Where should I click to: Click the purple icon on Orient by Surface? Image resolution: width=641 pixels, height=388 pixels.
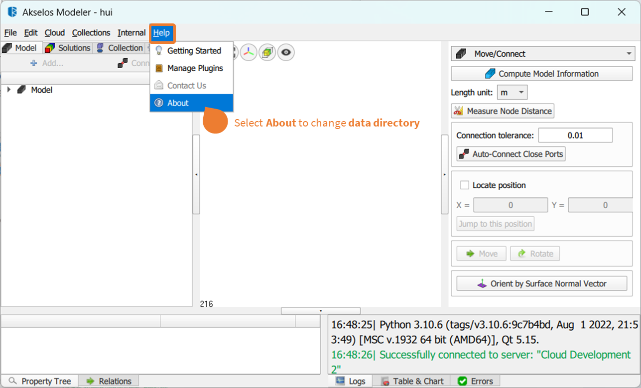pyautogui.click(x=482, y=284)
